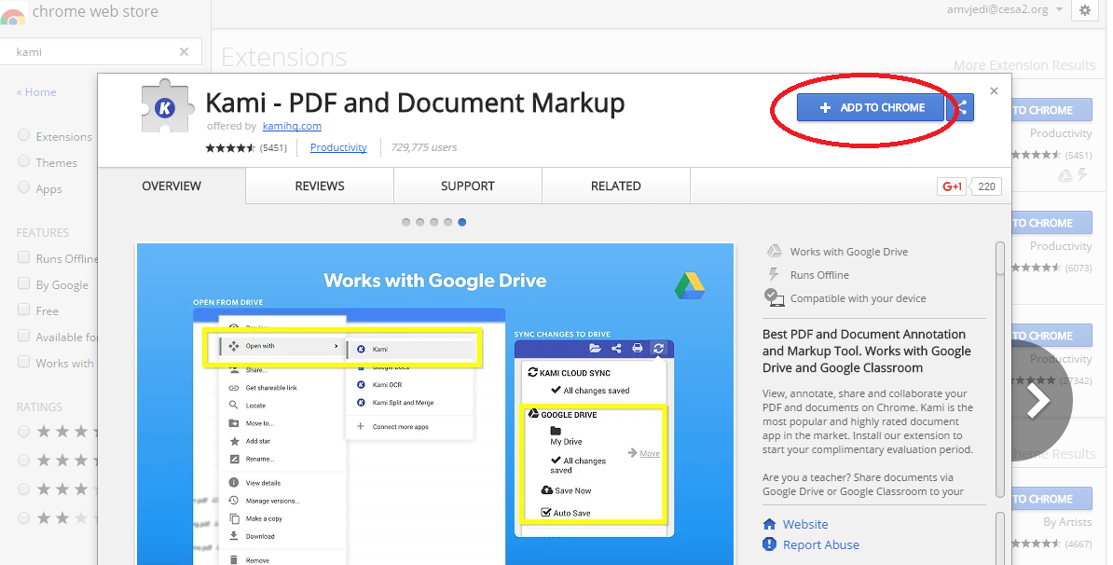Click the Google Drive icon beside Works with Google Drive

[774, 252]
